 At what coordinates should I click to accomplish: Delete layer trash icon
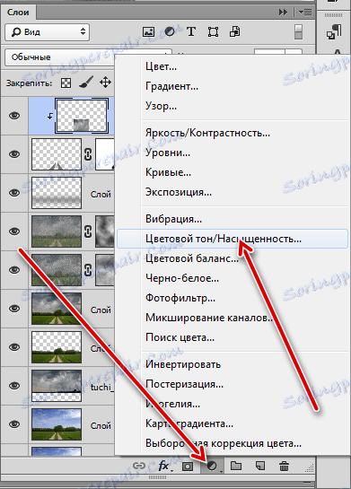tap(284, 467)
